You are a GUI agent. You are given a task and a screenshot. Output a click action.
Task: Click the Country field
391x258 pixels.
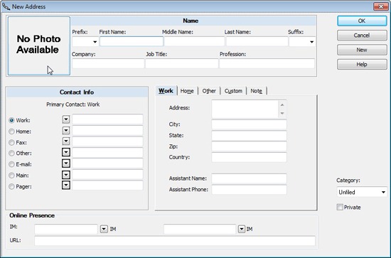(x=249, y=157)
